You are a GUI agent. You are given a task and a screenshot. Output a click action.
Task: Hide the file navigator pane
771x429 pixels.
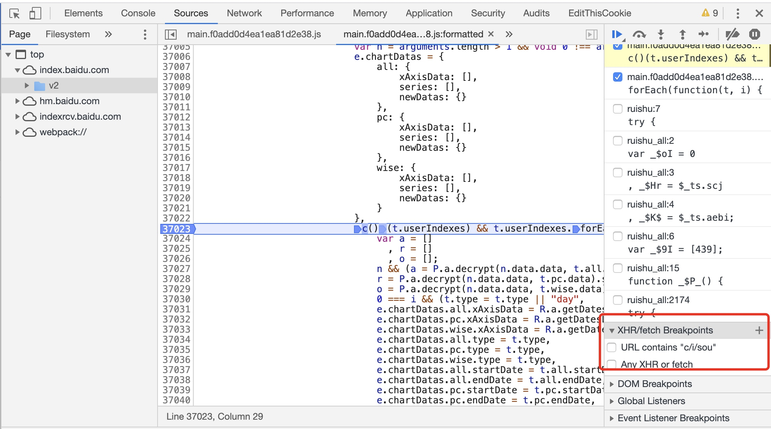(171, 34)
